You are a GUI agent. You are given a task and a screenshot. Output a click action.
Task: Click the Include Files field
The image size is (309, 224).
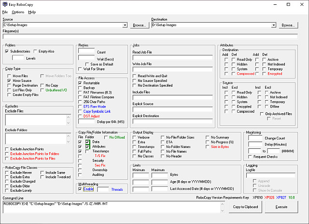coord(173,97)
